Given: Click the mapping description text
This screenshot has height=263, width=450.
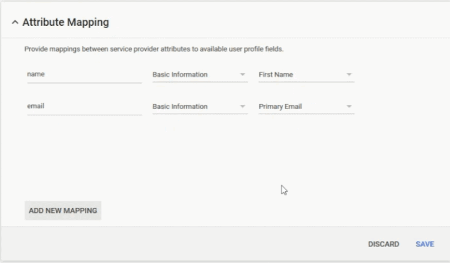Looking at the screenshot, I should tap(154, 49).
